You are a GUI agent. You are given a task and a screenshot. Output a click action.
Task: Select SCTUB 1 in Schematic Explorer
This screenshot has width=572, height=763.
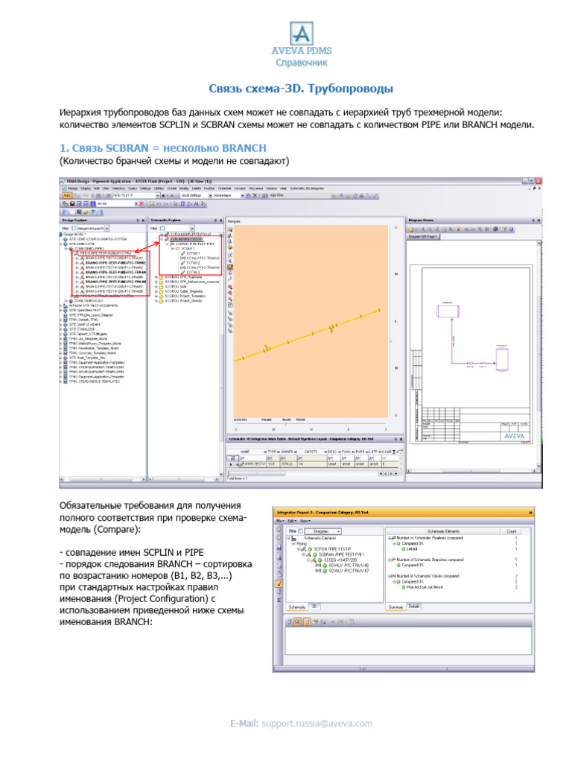193,253
